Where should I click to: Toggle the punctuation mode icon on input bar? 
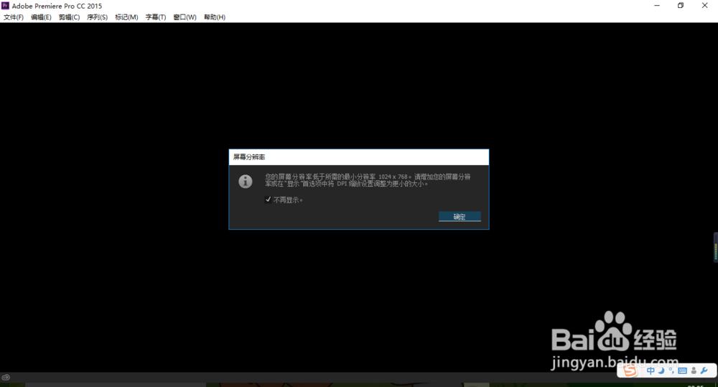point(671,370)
